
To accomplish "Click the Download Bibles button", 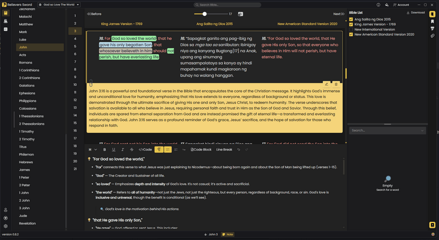I will click(416, 13).
